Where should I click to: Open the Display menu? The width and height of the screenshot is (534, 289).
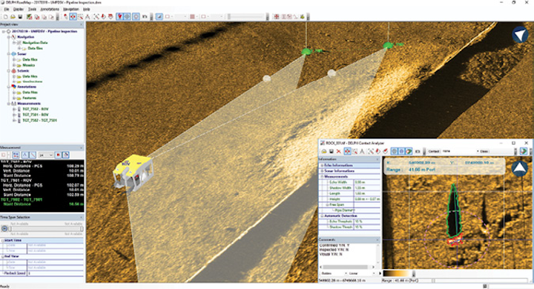click(x=19, y=9)
